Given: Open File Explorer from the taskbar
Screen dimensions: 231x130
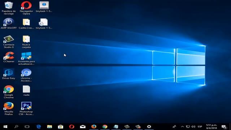Looking at the screenshot, I should tap(49, 127).
